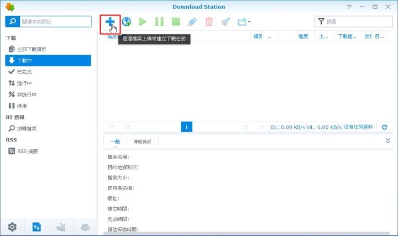Screen dimensions: 398x236
Task: Click the add download by URL globe icon
Action: click(127, 22)
